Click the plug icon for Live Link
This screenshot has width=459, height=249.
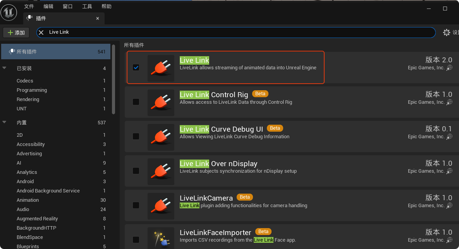click(161, 68)
